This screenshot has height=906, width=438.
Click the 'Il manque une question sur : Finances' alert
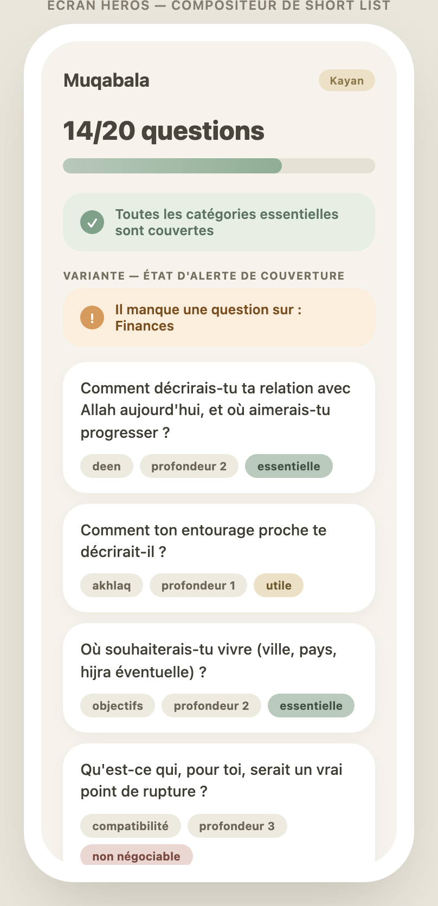tap(219, 318)
